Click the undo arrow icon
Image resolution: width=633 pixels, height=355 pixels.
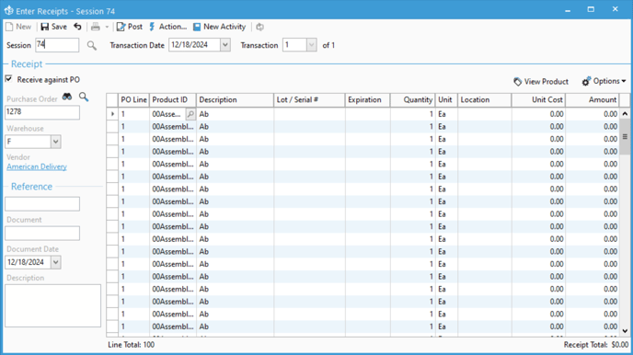(x=77, y=27)
